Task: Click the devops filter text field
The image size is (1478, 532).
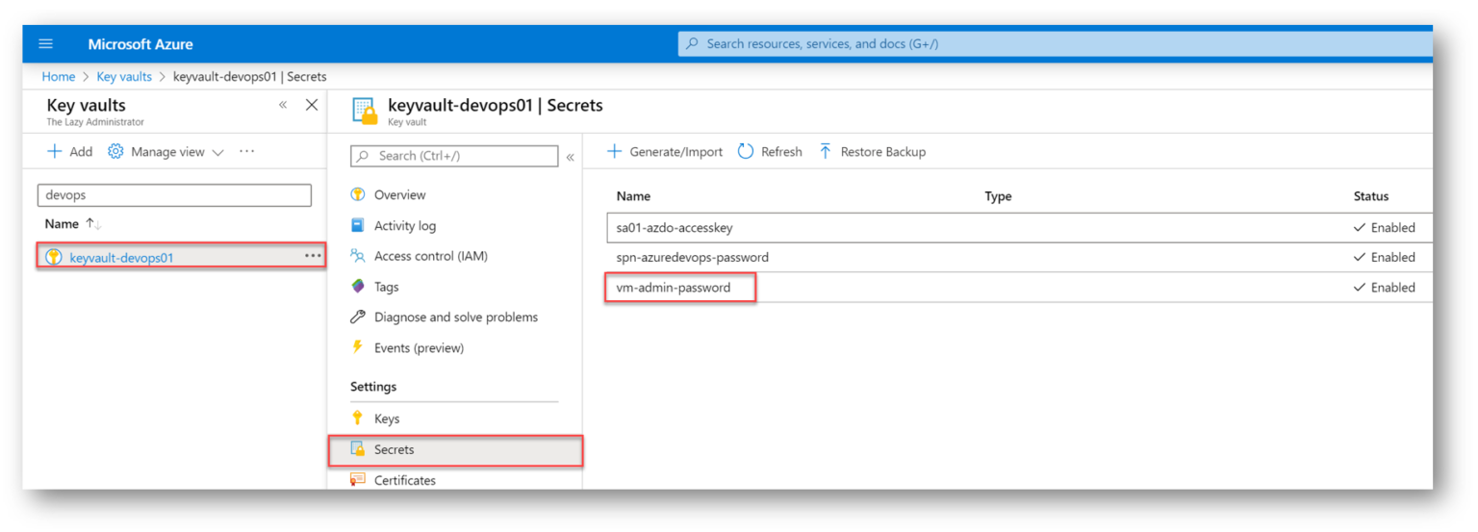Action: (x=174, y=194)
